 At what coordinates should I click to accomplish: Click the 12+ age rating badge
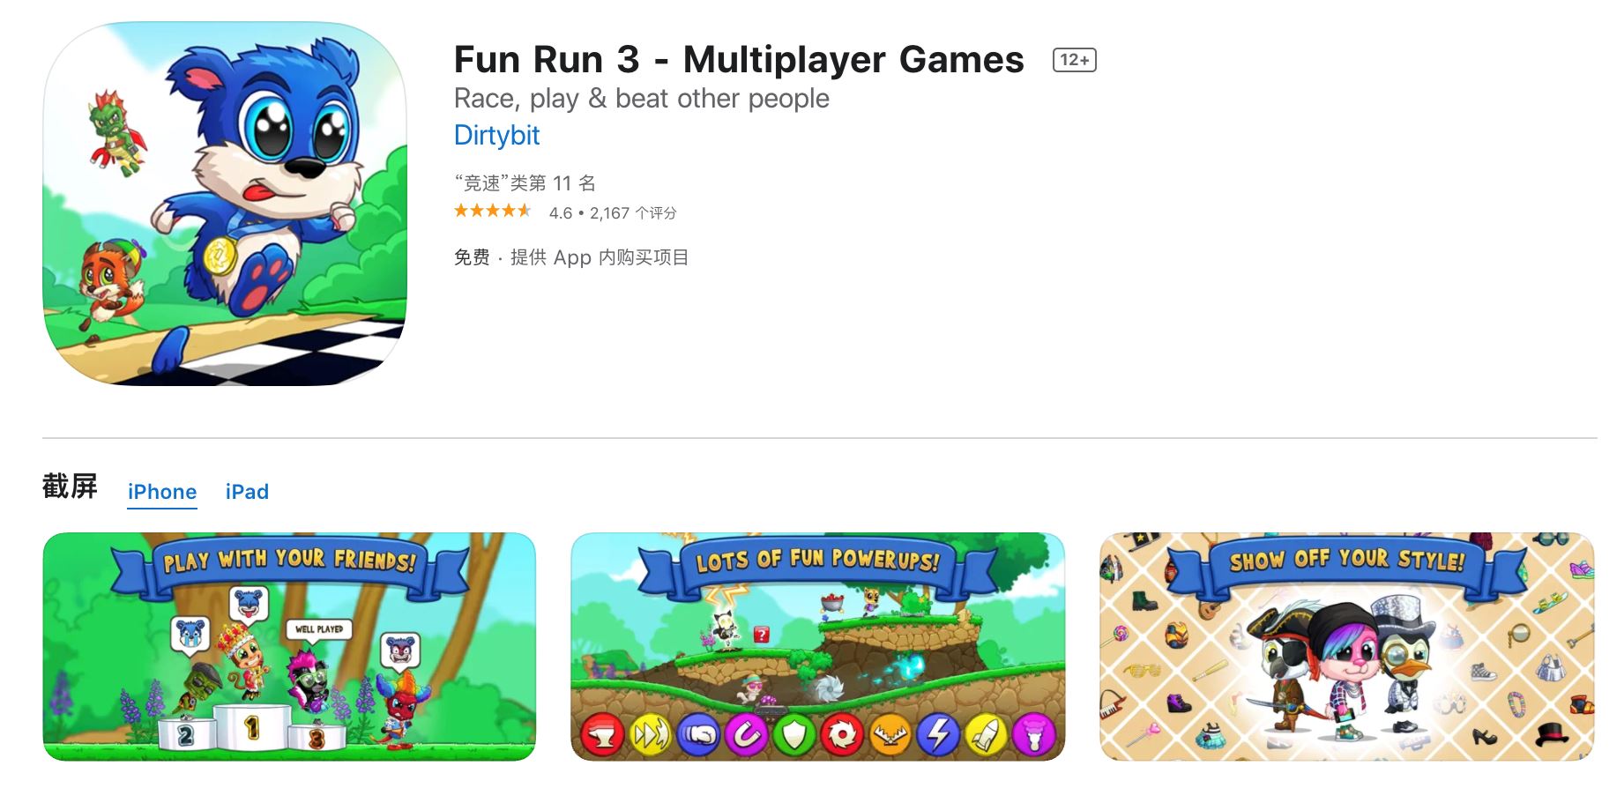click(x=1074, y=60)
